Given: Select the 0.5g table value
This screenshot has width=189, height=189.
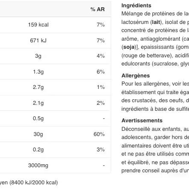Looking at the screenshot, I should (x=38, y=118).
